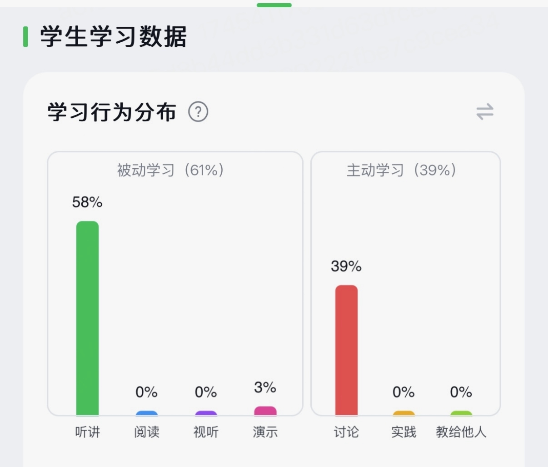
Task: Click the 演示 axis label
Action: click(265, 432)
